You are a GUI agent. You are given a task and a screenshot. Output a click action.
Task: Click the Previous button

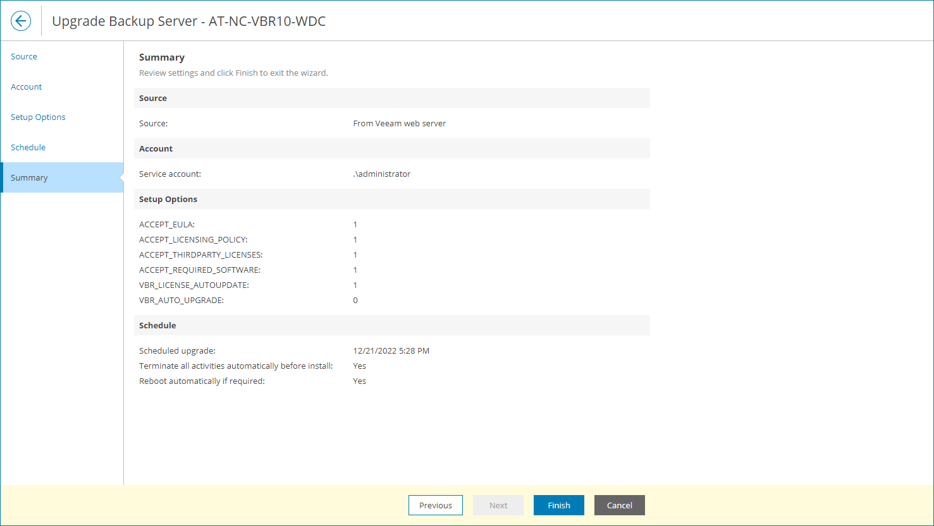pos(436,505)
